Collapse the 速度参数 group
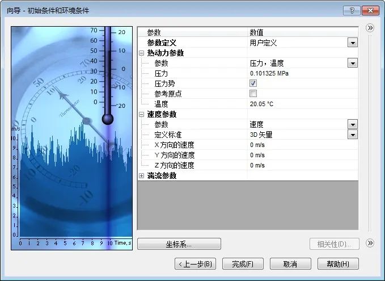The image size is (385, 281). (142, 114)
